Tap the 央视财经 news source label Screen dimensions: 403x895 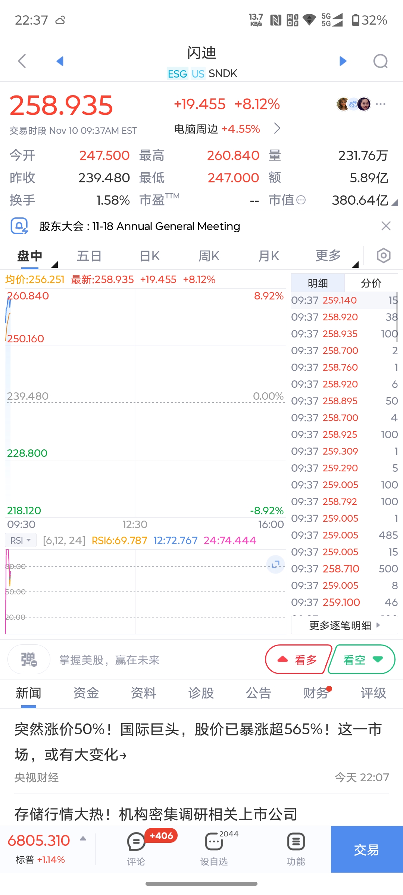(x=37, y=778)
